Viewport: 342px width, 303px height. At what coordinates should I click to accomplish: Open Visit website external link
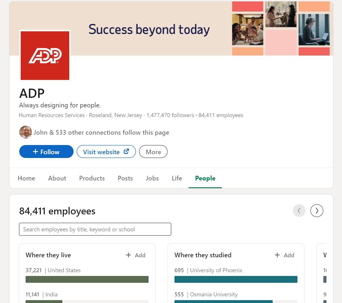pos(106,152)
